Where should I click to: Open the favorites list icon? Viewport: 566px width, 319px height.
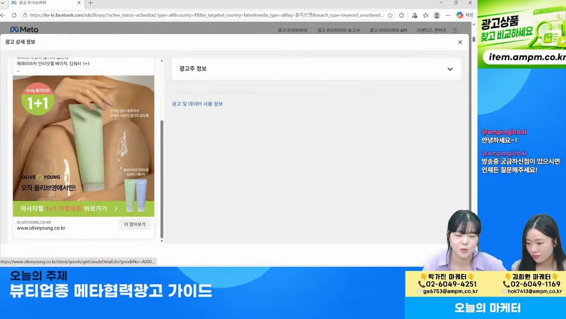(x=426, y=15)
